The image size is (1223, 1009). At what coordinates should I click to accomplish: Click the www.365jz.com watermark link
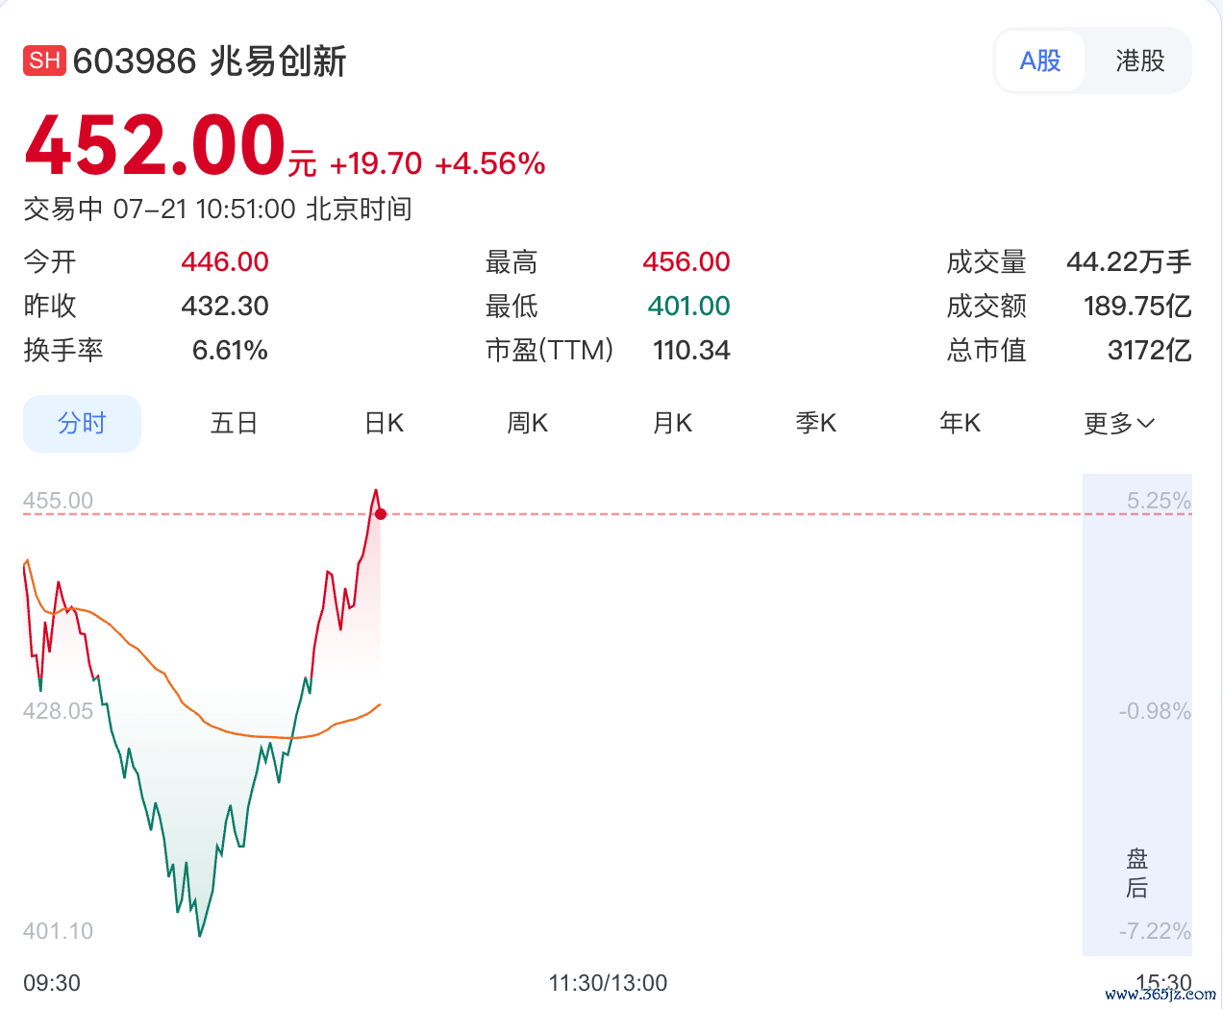coord(1161,995)
